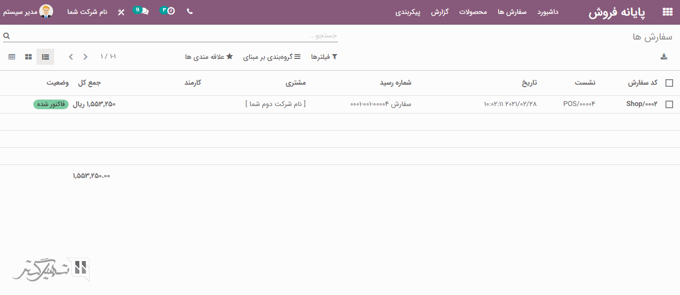This screenshot has height=295, width=680.
Task: Tick the checkbox for order Shop/0002
Action: [x=669, y=104]
